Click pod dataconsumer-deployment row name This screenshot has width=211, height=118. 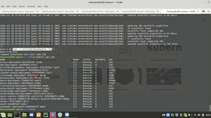click(x=25, y=78)
